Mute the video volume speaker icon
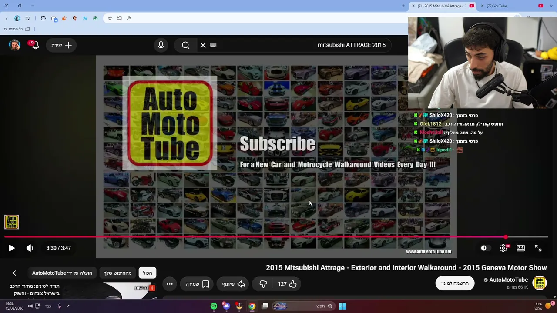Screen dimensions: 557x313 coord(30,248)
